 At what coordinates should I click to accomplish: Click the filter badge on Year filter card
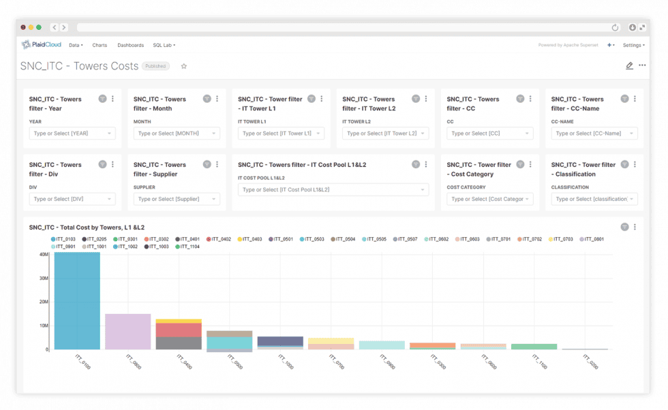tap(102, 99)
